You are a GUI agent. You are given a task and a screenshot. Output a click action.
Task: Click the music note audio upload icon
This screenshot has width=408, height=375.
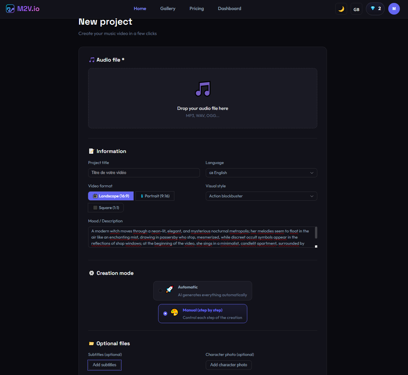tap(203, 88)
